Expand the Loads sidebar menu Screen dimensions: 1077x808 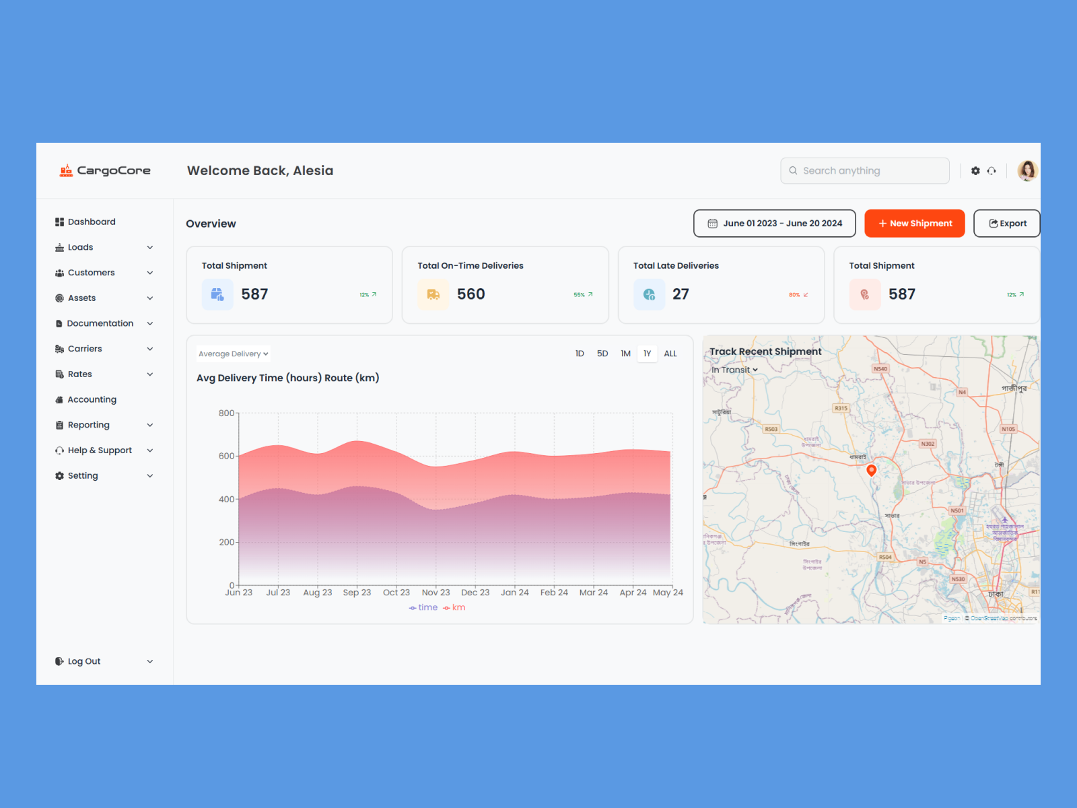pos(104,247)
